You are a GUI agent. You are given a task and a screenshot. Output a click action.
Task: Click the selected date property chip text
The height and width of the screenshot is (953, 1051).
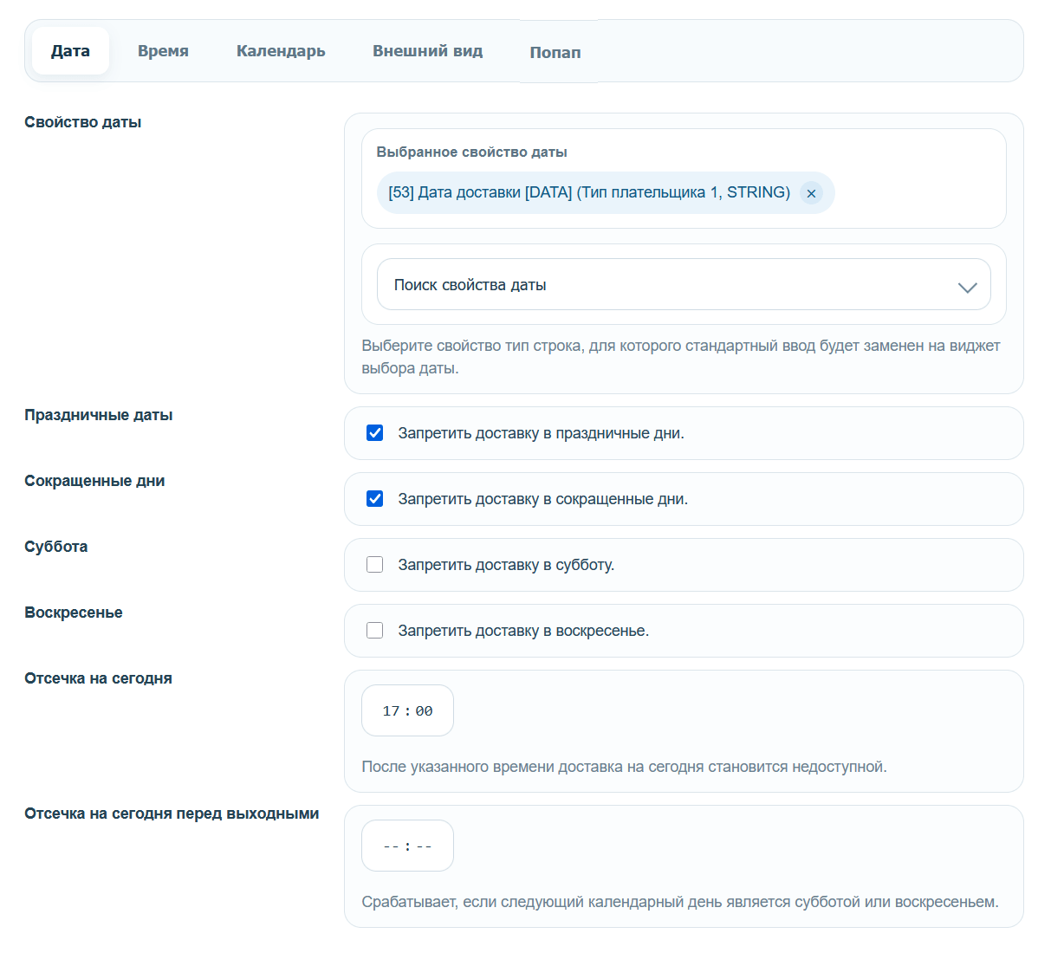589,192
